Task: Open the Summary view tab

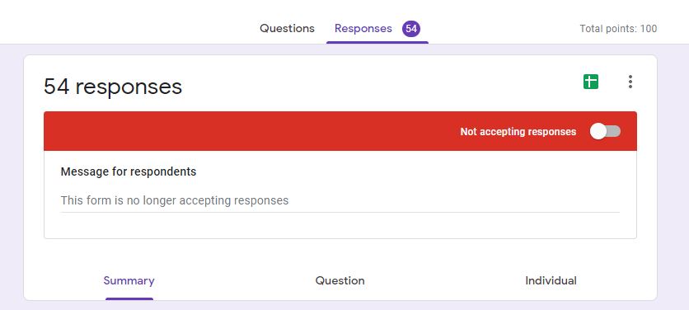Action: [129, 280]
